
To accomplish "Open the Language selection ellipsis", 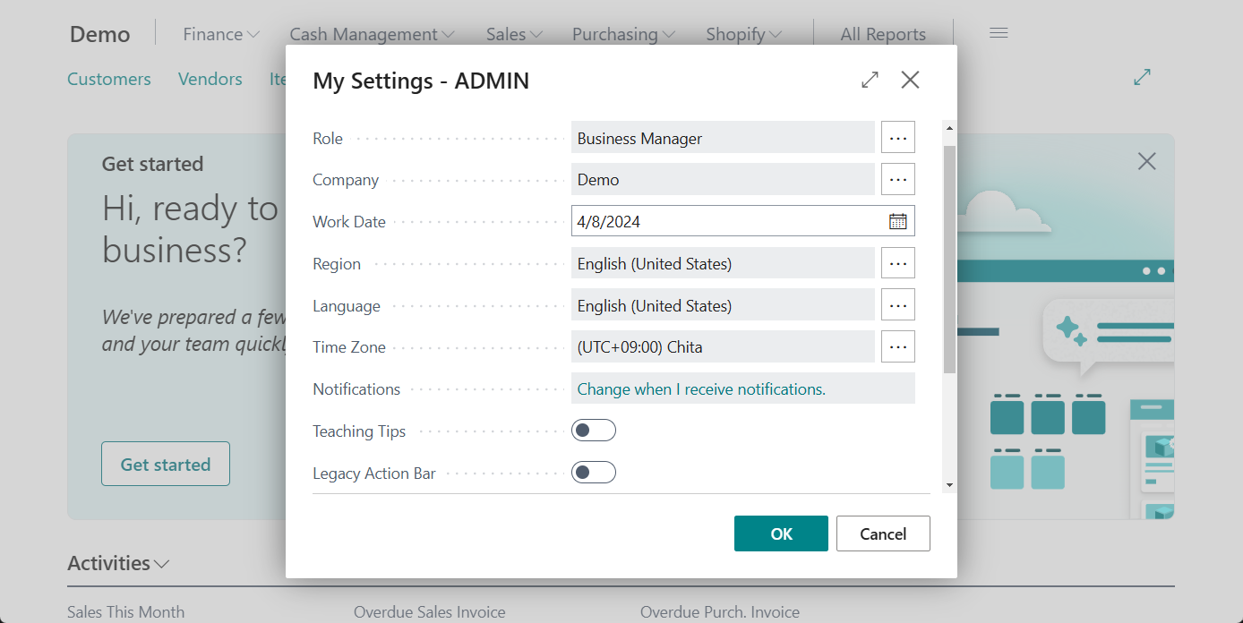I will (897, 304).
